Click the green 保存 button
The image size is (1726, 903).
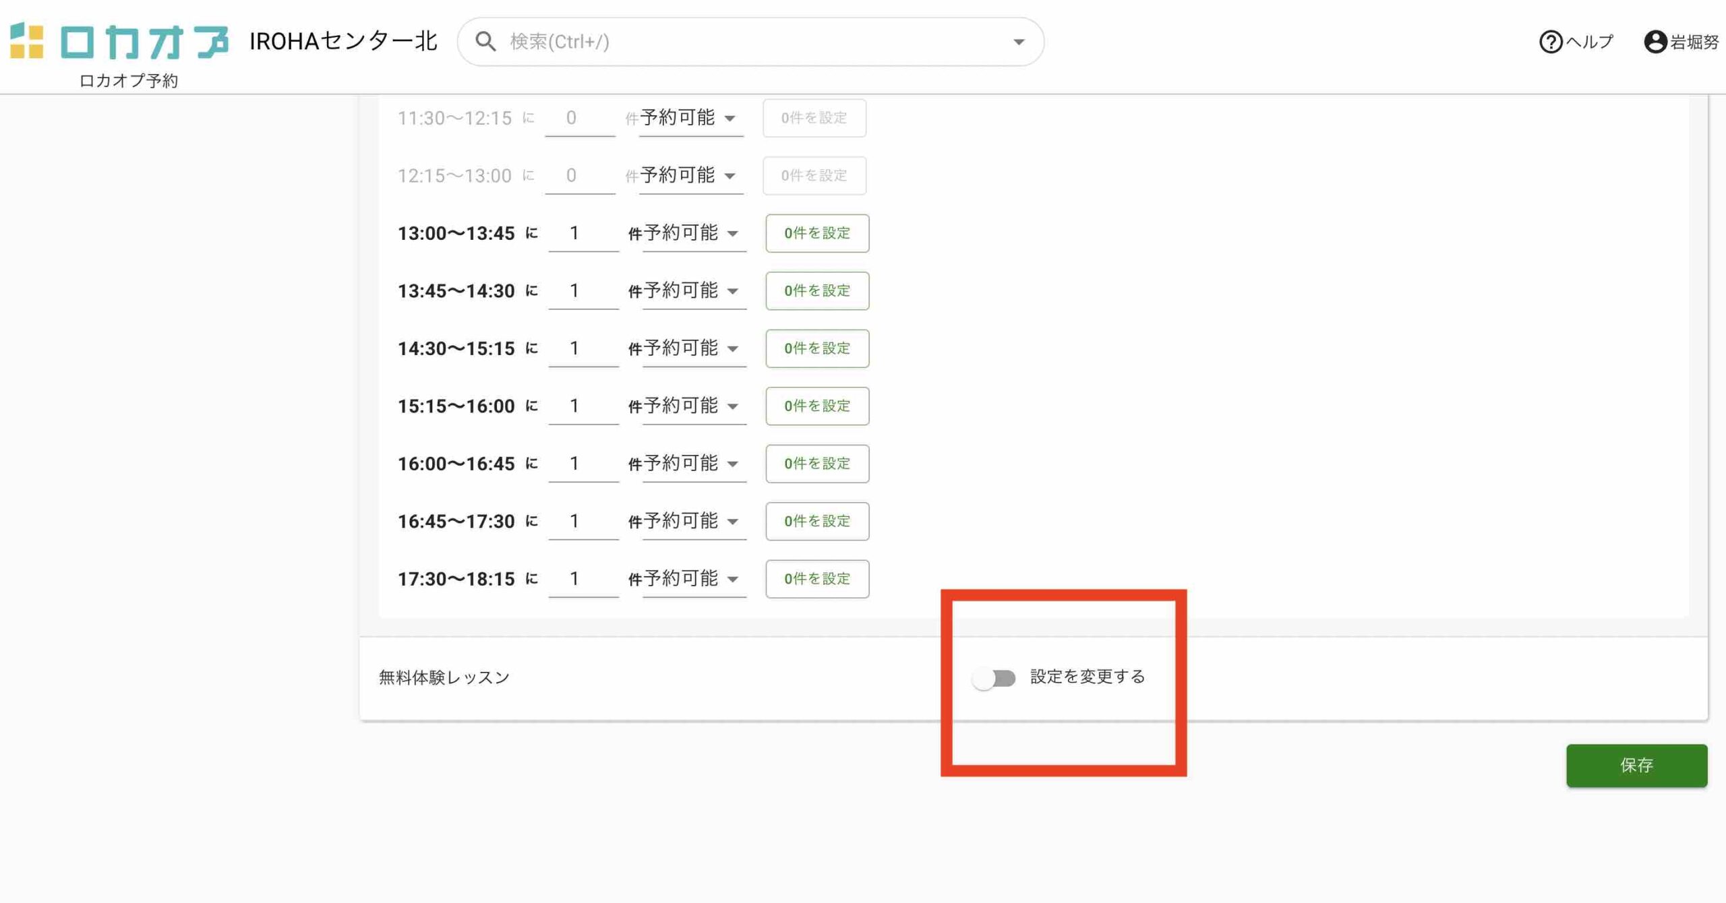pos(1636,765)
